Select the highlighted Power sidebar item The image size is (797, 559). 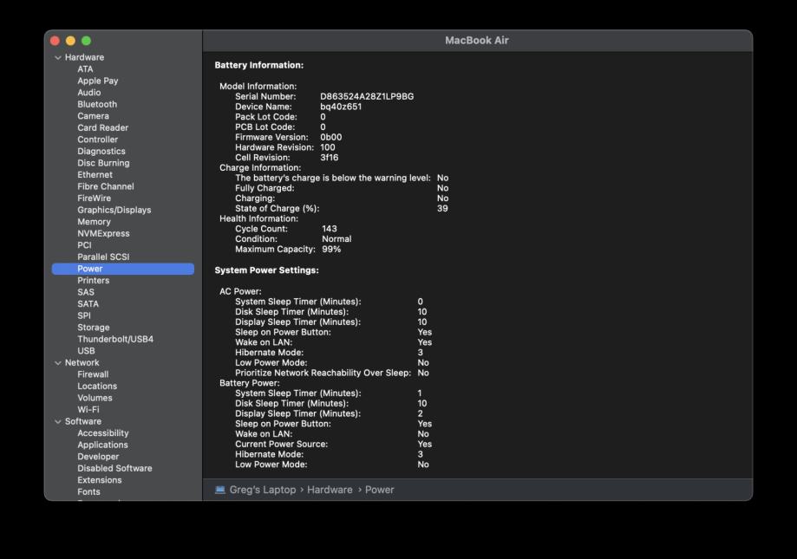click(x=89, y=269)
